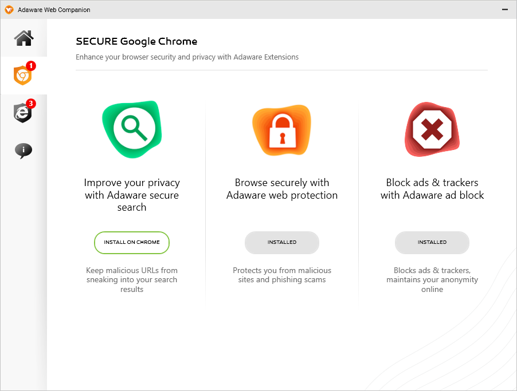Click Installed button under web protection
The image size is (517, 391).
point(282,243)
